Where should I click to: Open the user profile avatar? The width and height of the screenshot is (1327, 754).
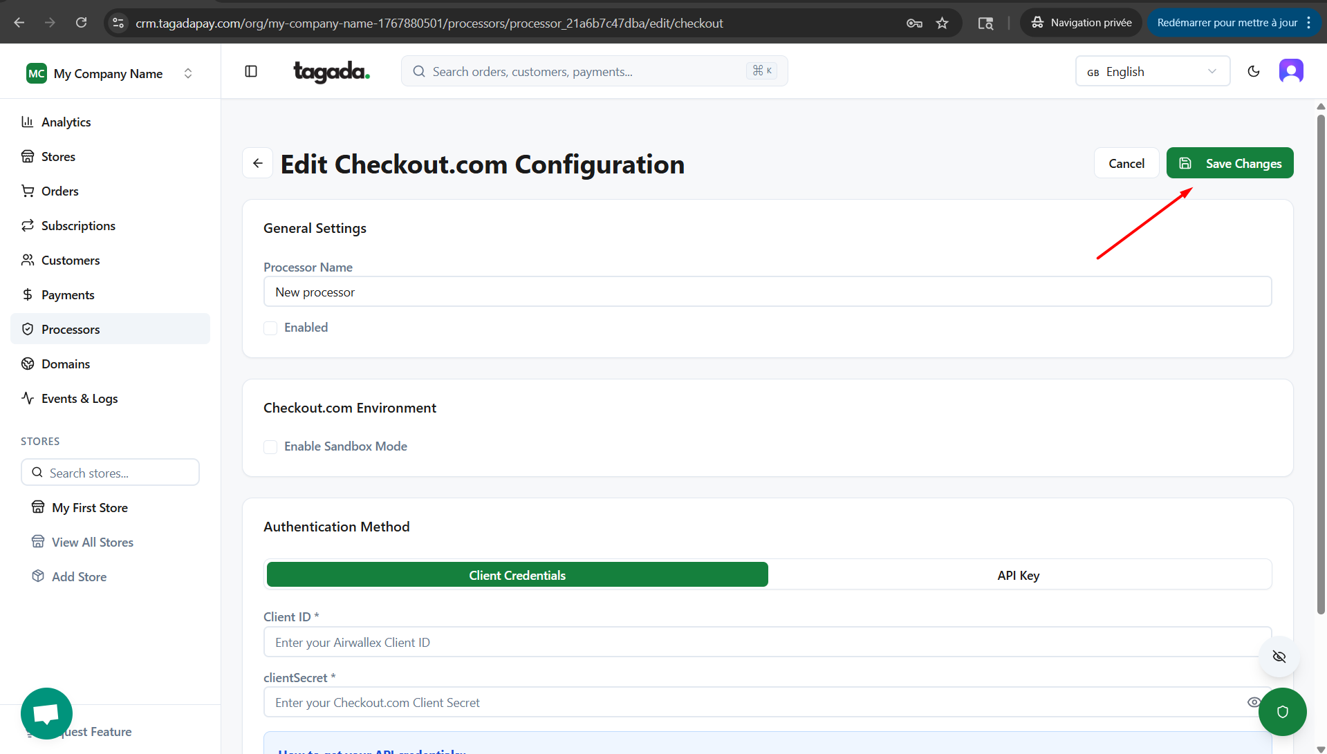pos(1290,71)
